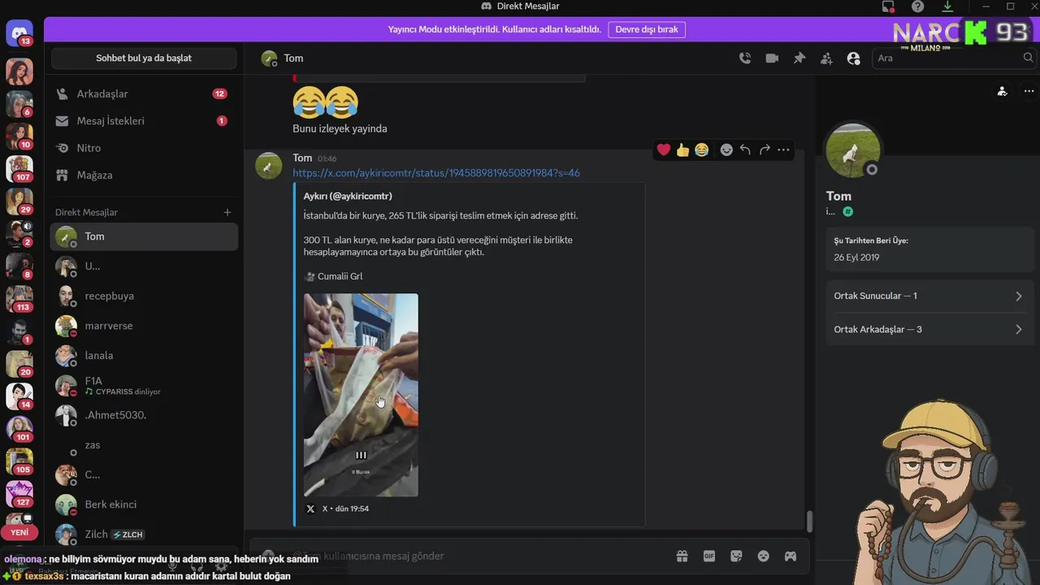Image resolution: width=1040 pixels, height=585 pixels.
Task: Reply to Tom's message
Action: (x=745, y=149)
